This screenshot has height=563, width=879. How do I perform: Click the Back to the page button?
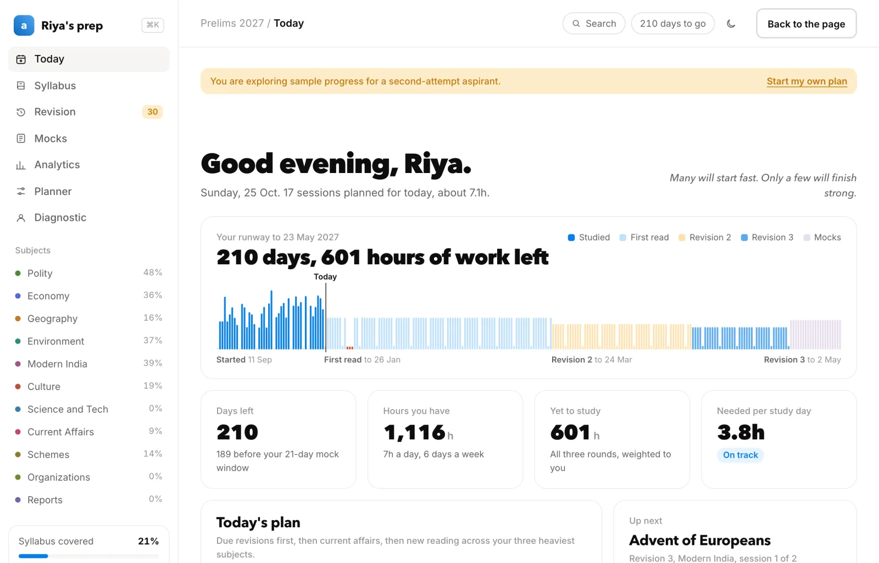(x=806, y=24)
